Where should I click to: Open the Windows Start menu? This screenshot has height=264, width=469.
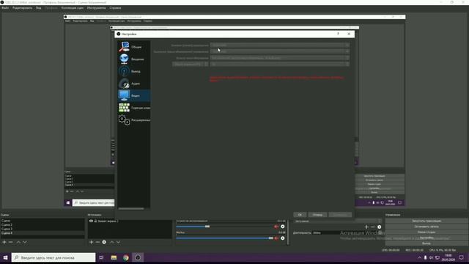[5, 257]
